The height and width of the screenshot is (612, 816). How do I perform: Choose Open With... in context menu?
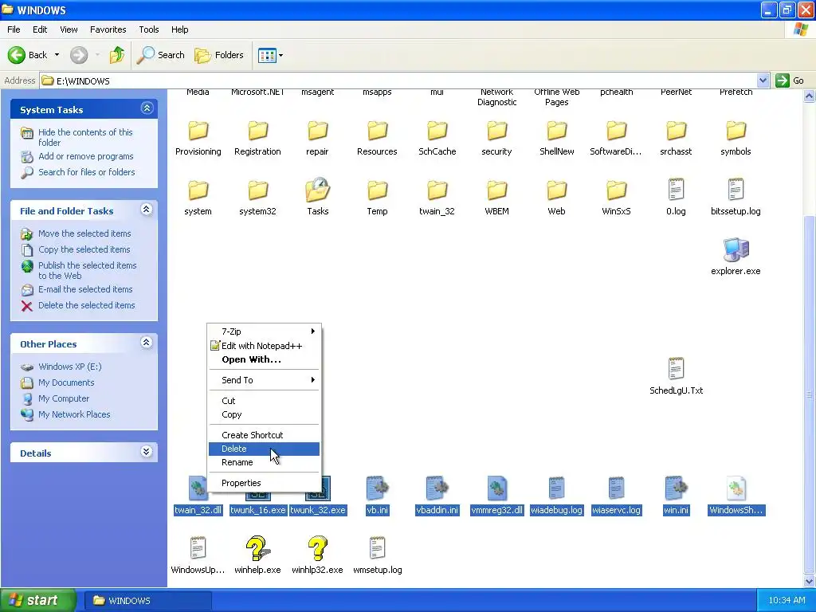[264, 359]
